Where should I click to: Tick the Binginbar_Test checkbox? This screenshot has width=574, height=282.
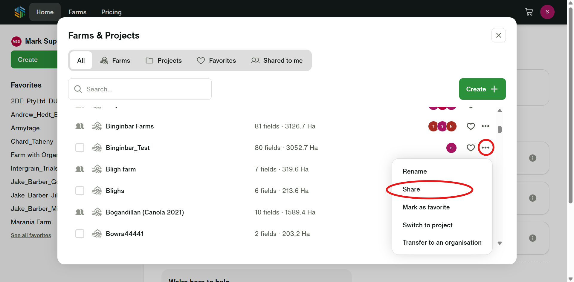click(80, 148)
